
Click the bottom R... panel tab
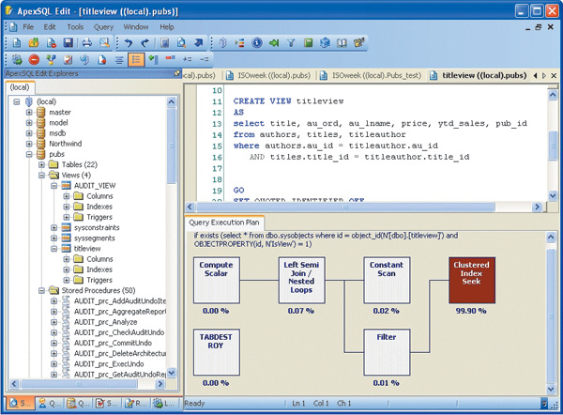135,404
